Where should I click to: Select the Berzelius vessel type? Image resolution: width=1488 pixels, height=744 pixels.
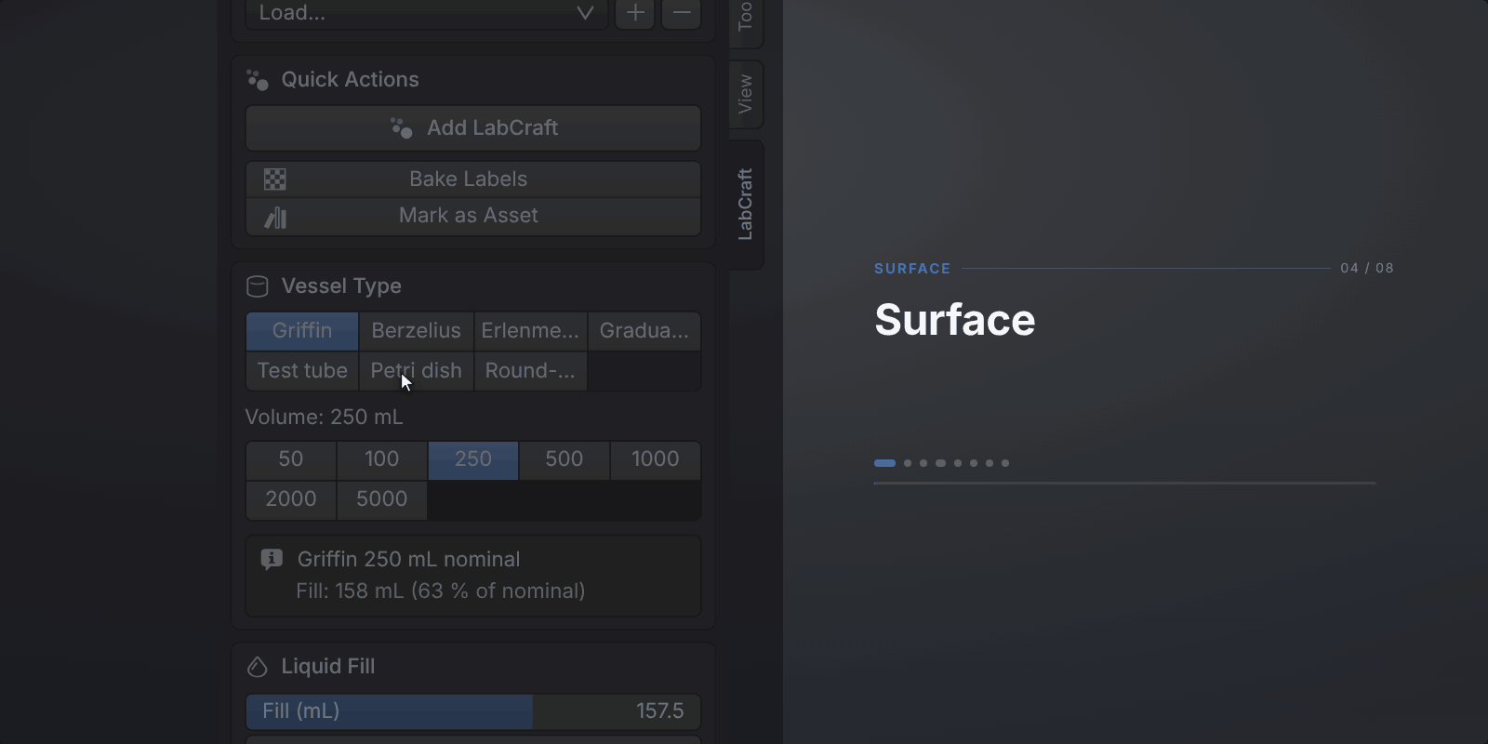(417, 331)
